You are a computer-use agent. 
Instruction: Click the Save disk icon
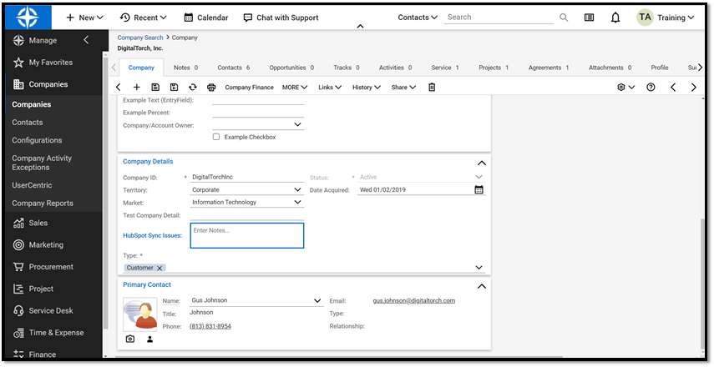coord(155,88)
